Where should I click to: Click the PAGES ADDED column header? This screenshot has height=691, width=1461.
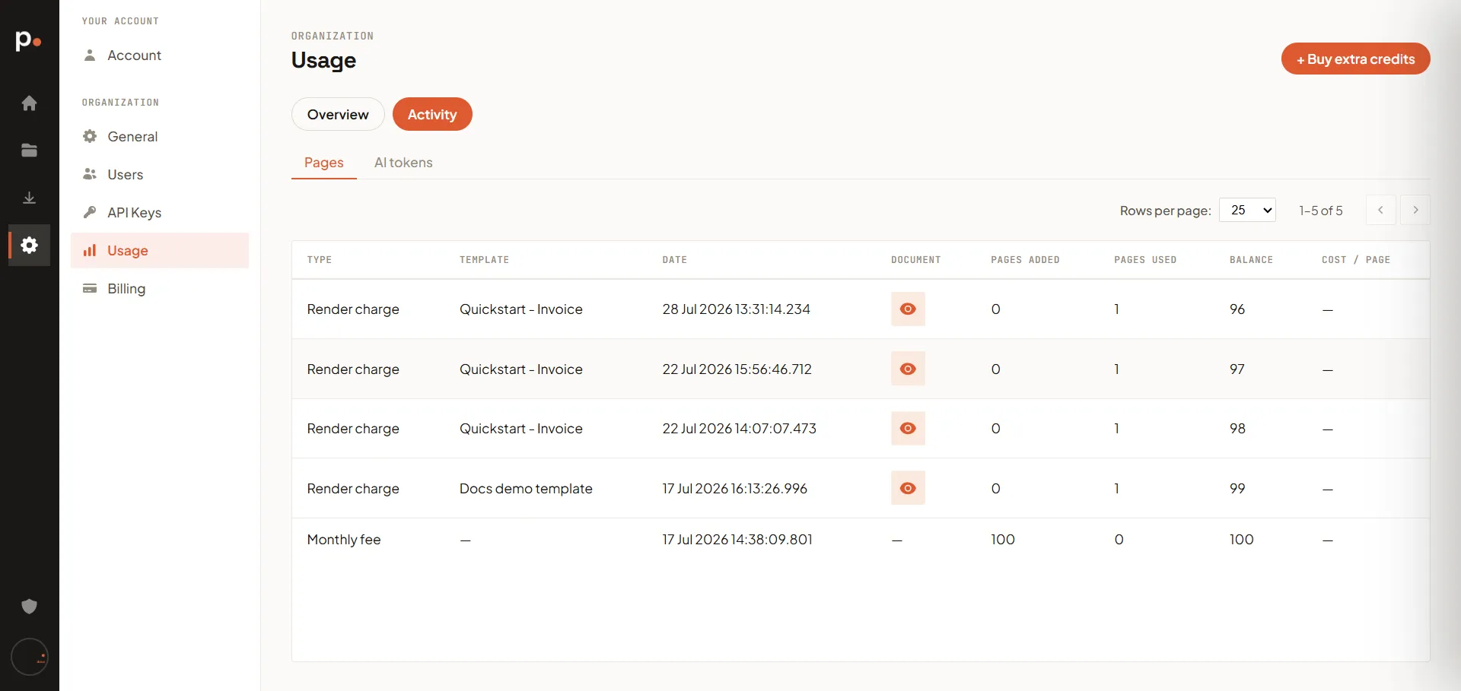[1025, 260]
